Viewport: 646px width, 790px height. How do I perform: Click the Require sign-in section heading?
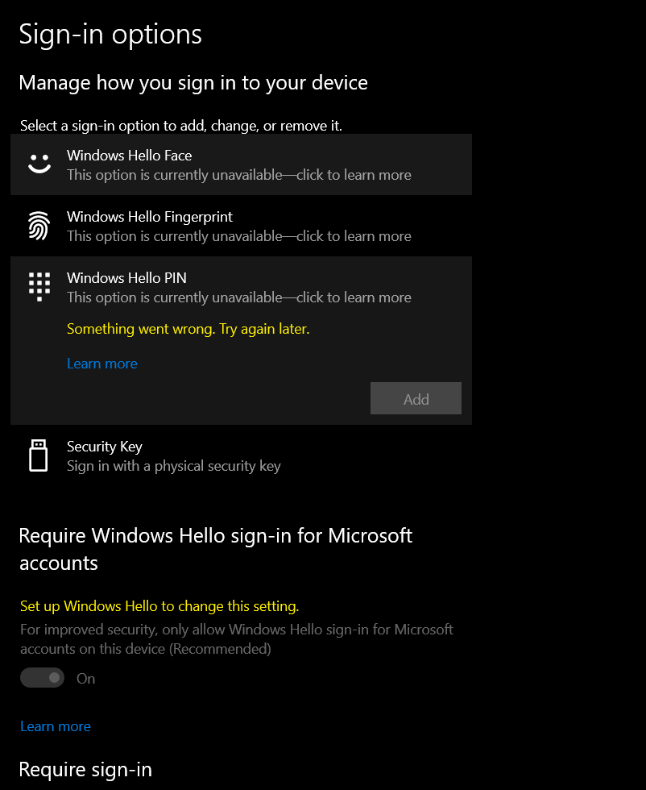point(85,769)
